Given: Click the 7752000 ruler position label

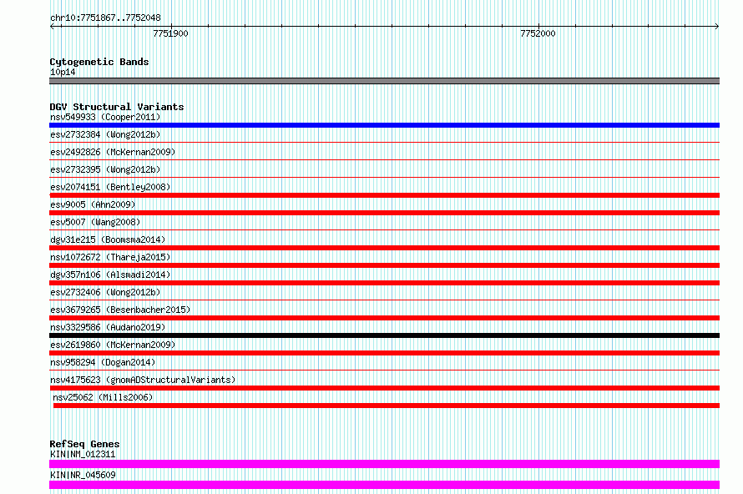Looking at the screenshot, I should tap(538, 33).
